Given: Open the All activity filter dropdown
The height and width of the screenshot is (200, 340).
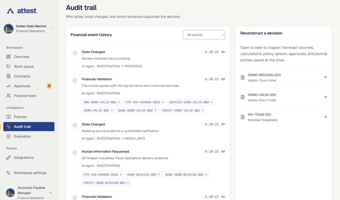Looking at the screenshot, I should (204, 35).
